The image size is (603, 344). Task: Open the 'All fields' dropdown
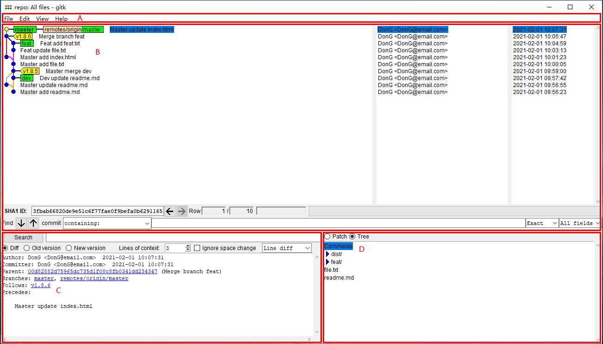click(580, 223)
